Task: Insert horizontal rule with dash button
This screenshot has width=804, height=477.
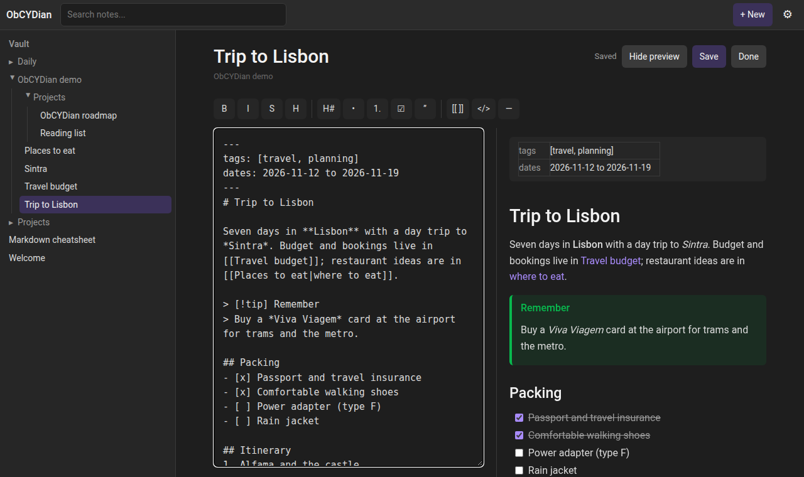Action: pyautogui.click(x=509, y=109)
